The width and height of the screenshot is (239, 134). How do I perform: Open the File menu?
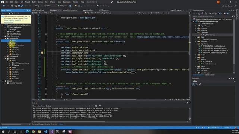(x=7, y=2)
